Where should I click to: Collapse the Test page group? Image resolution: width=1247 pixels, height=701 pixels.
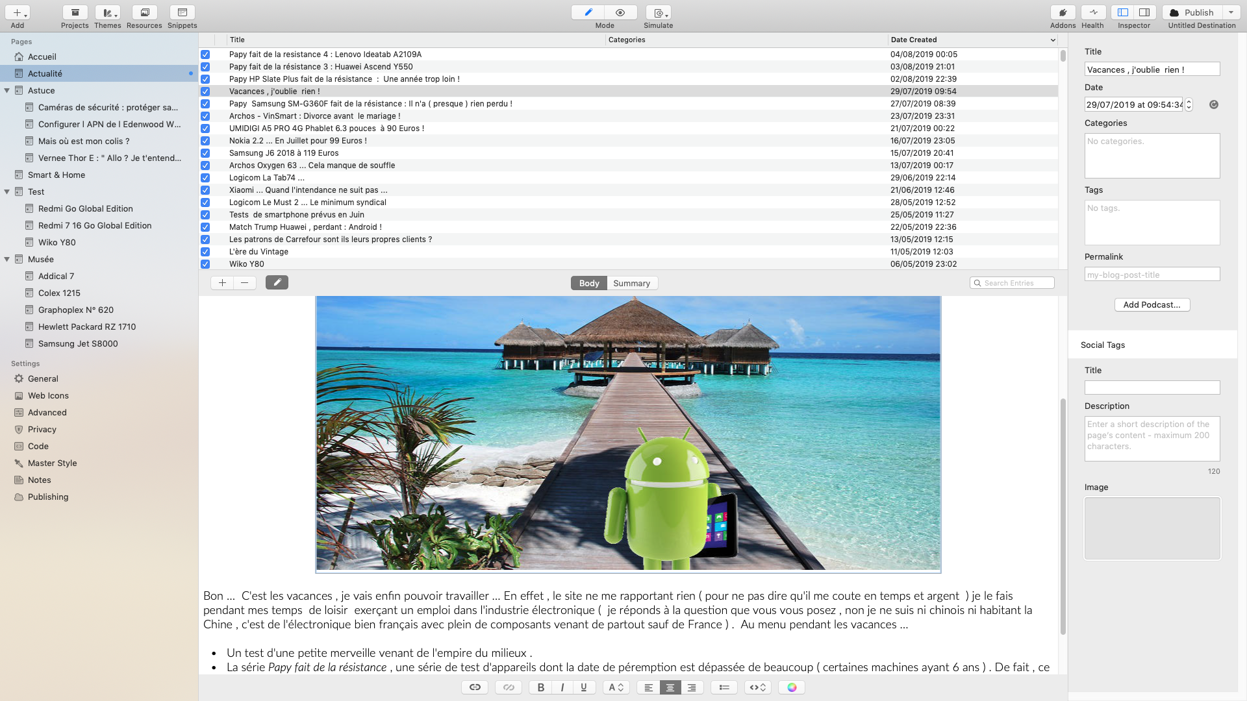pos(7,191)
